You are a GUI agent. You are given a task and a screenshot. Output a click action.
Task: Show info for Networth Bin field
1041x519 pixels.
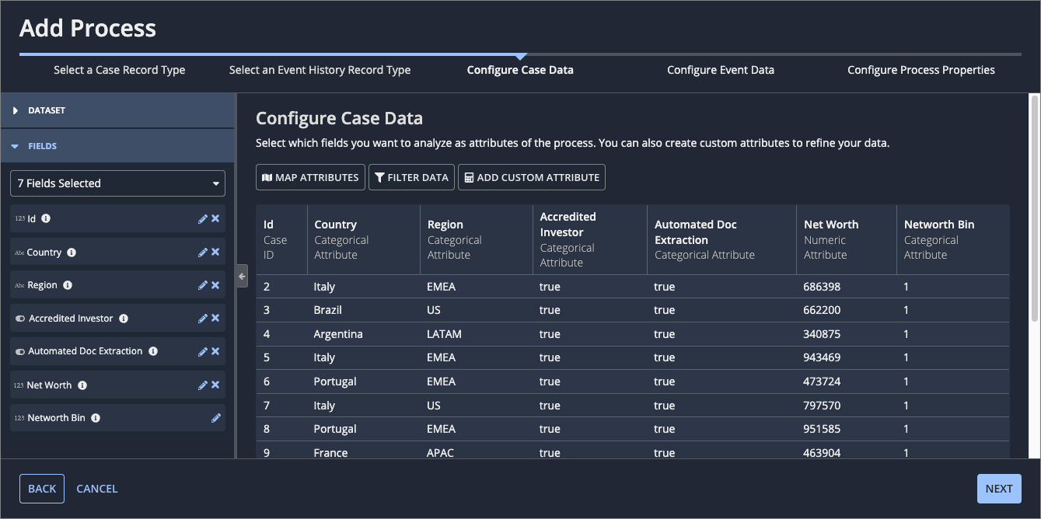coord(96,418)
